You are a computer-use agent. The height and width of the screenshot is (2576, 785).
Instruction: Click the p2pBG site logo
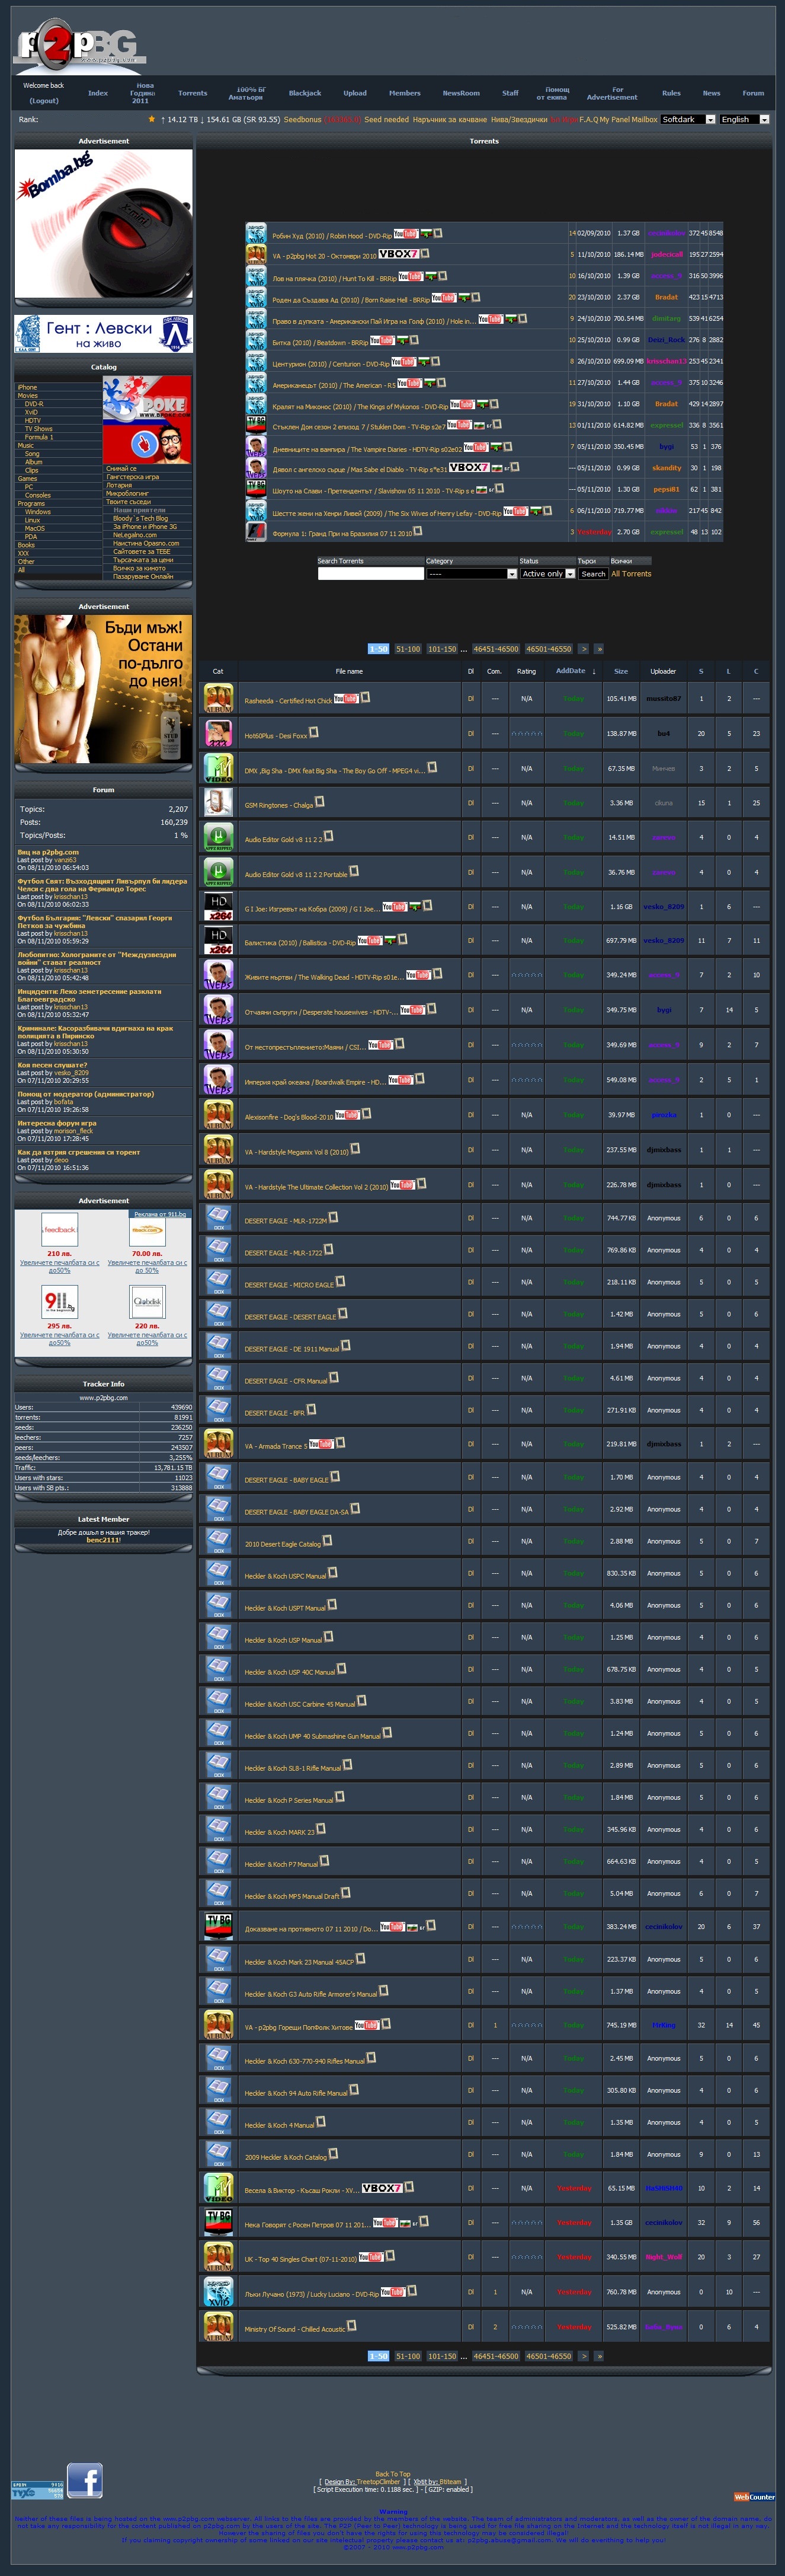80,47
